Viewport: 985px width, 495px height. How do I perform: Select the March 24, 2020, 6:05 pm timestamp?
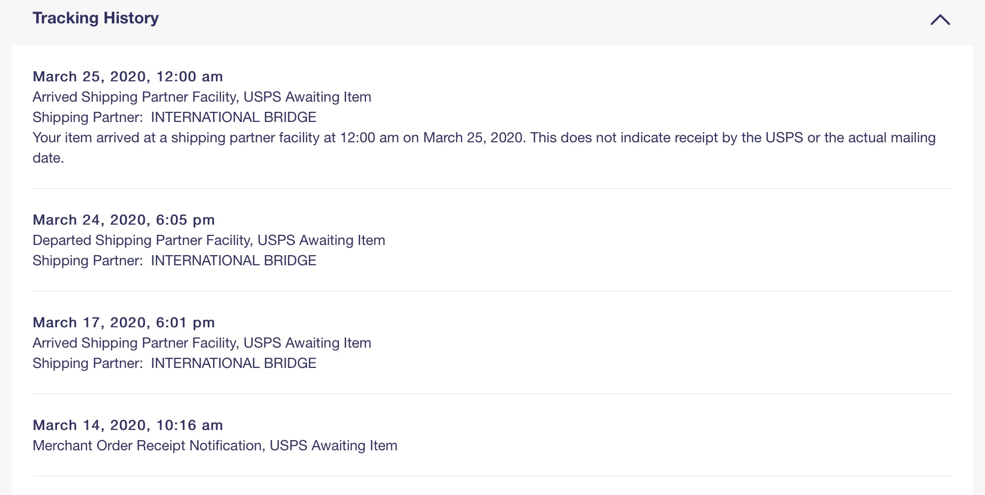pos(124,220)
